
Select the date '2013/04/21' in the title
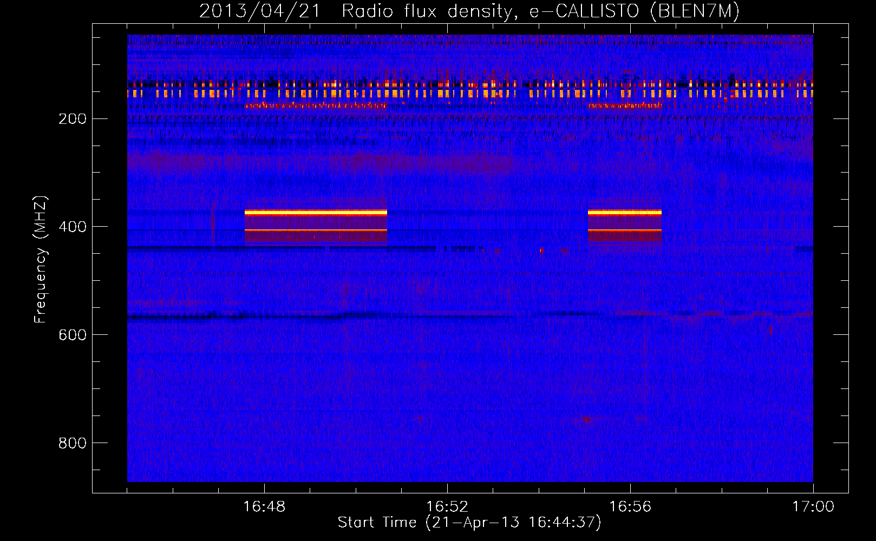[x=260, y=11]
